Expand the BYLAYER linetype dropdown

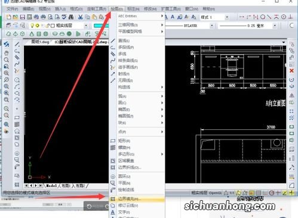pyautogui.click(x=212, y=26)
